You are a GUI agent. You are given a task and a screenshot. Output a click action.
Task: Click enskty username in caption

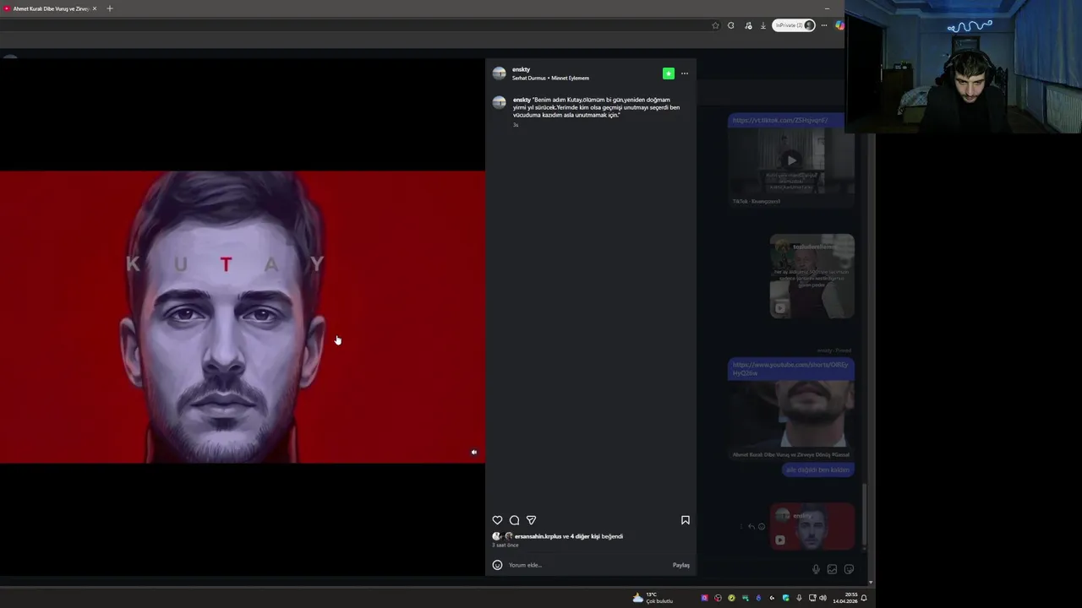click(522, 100)
